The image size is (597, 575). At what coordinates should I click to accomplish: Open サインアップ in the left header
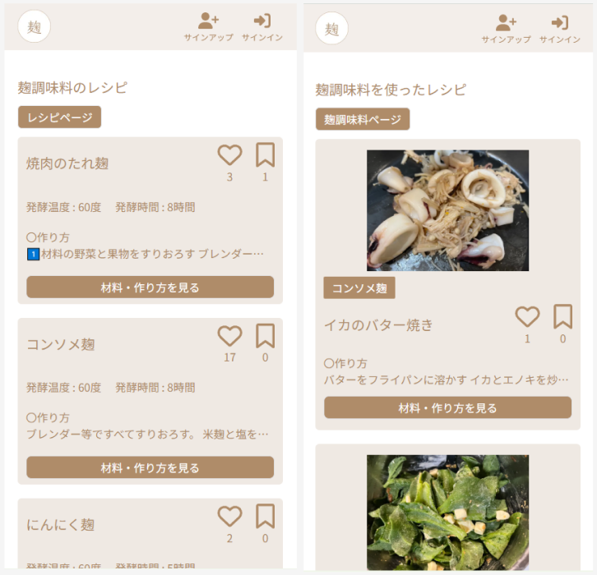tap(208, 26)
